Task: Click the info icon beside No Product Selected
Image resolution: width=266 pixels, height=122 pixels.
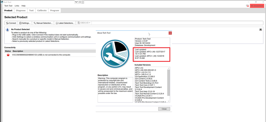Action: click(7, 30)
